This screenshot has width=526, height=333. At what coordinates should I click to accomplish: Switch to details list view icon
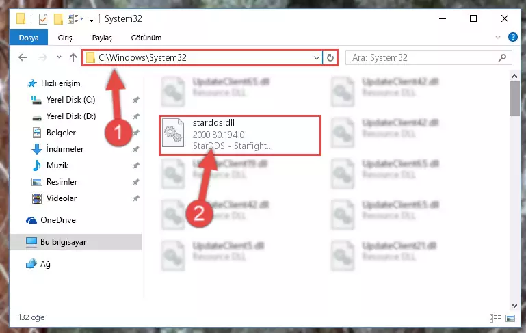tap(495, 318)
